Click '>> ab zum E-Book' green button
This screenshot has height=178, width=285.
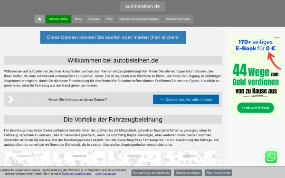tap(256, 108)
